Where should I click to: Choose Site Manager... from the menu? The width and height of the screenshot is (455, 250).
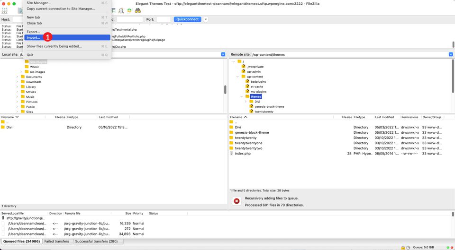[67, 3]
